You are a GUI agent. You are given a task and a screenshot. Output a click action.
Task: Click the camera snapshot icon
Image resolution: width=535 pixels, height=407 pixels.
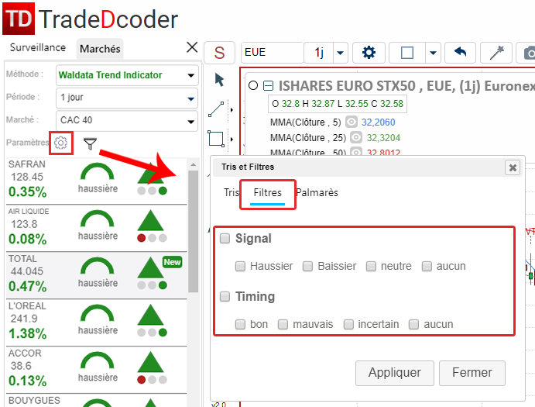tap(527, 53)
